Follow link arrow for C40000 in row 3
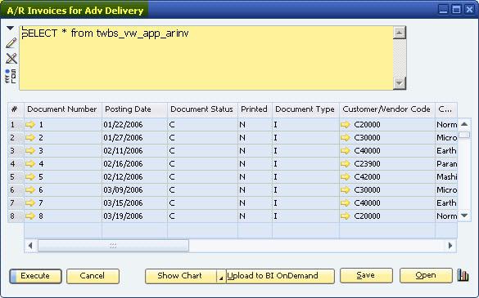Screen dimensions: 479x298 pyautogui.click(x=346, y=150)
